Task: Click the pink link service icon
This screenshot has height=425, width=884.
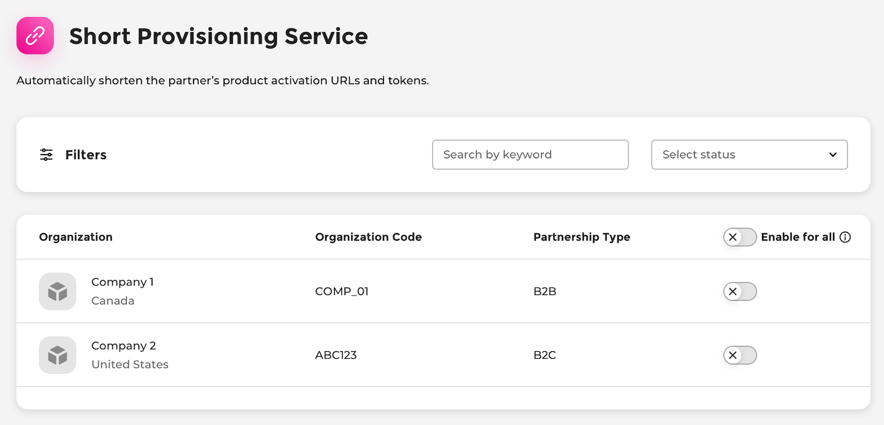Action: click(x=35, y=36)
